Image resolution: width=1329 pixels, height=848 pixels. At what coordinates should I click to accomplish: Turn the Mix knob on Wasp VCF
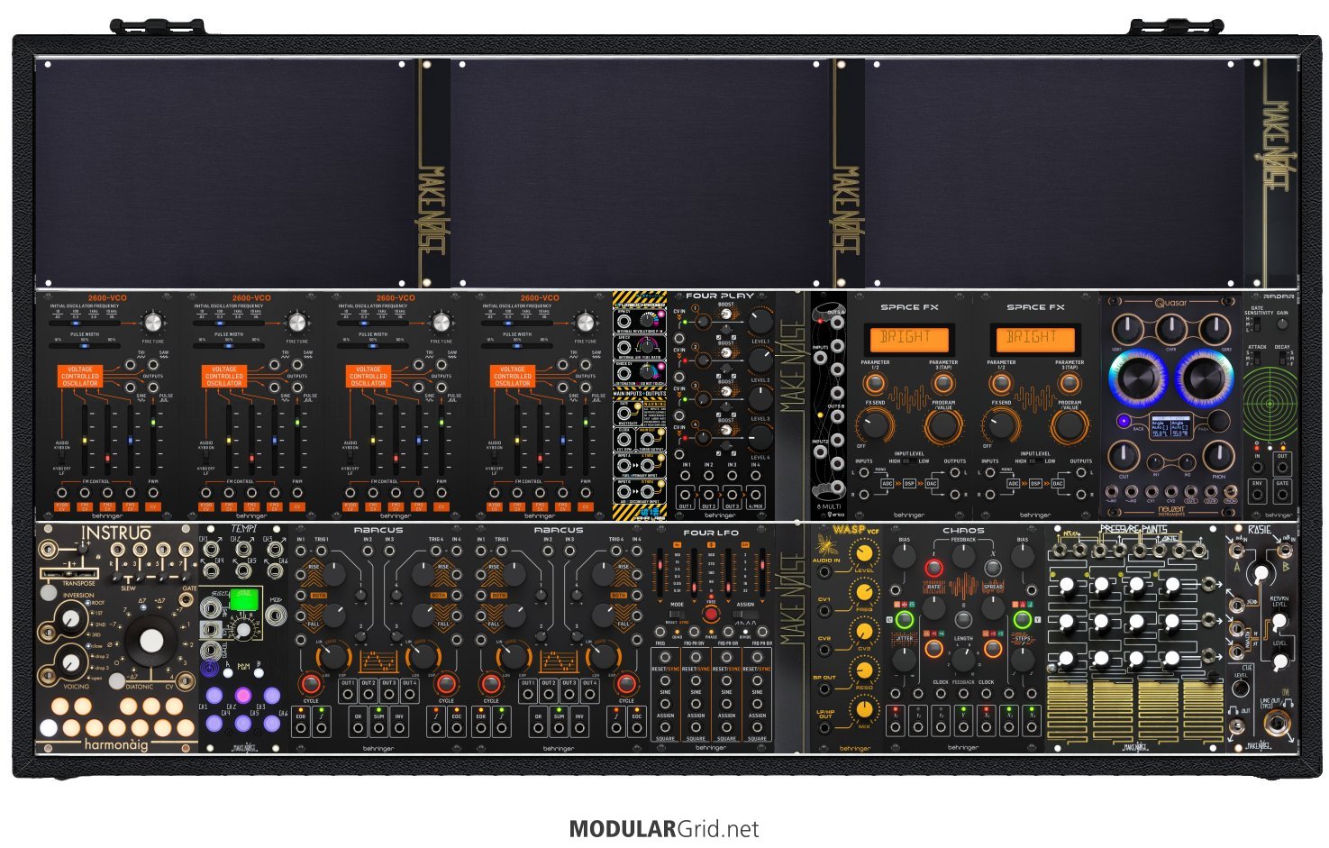(x=864, y=708)
